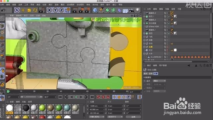The image size is (213, 120).
Task: Go to end of animation
Action: tap(92, 97)
